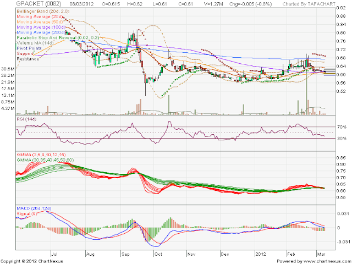Select the red GMMA (3,5,8,10,12,15) label
The width and height of the screenshot is (352, 264).
(x=41, y=155)
